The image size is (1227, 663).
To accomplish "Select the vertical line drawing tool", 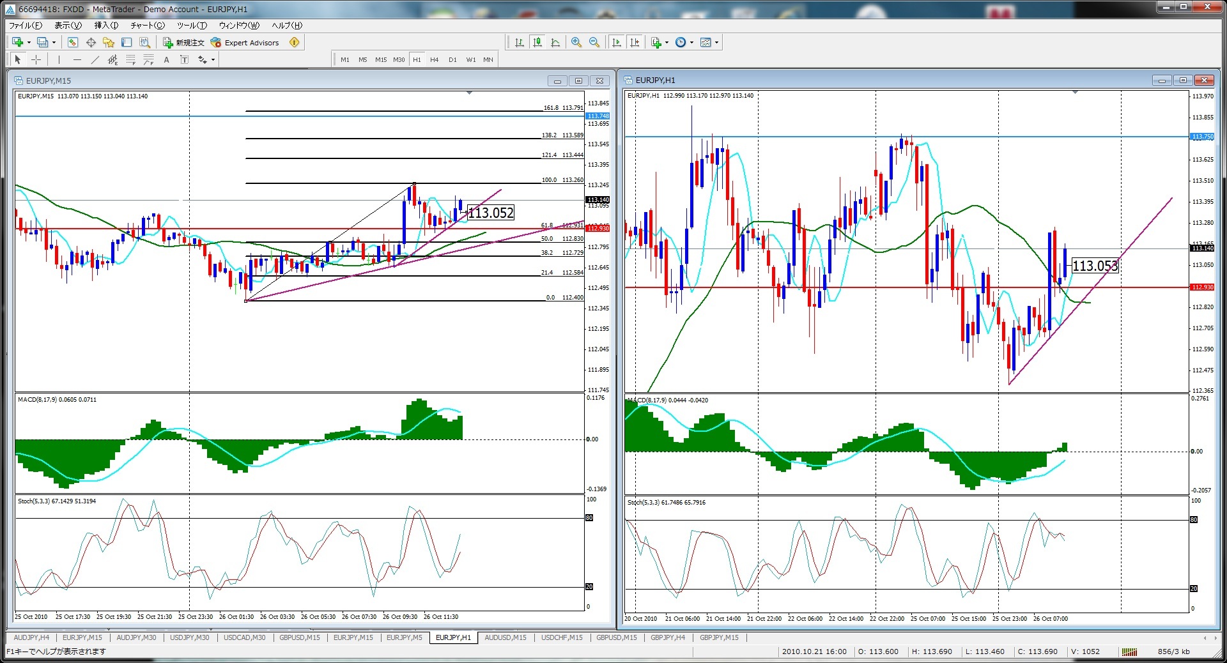I will 59,59.
